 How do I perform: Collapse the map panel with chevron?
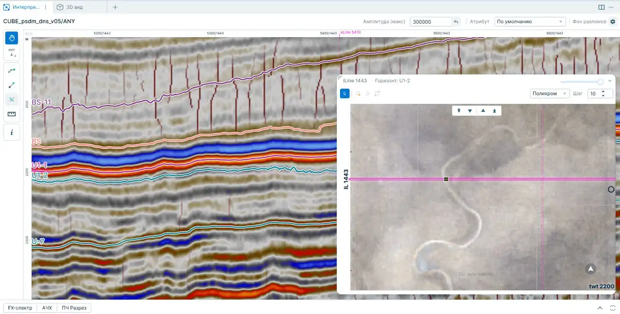610,81
